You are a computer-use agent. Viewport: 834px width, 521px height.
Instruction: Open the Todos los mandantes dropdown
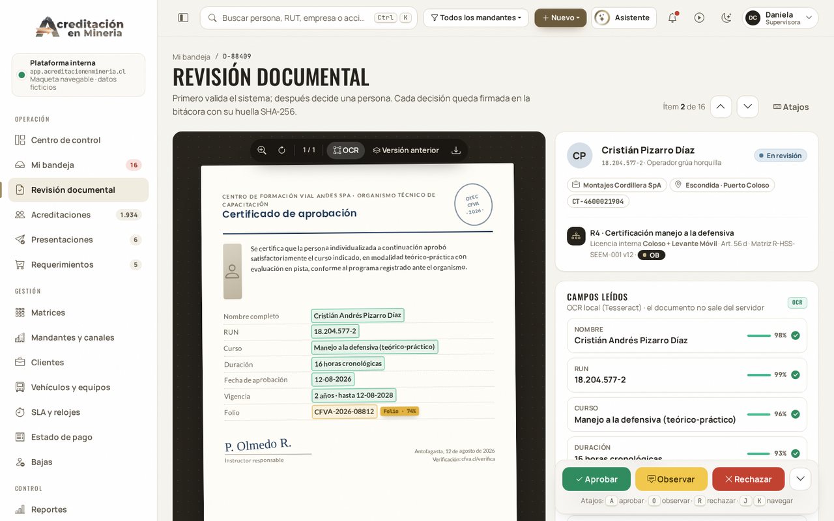[x=476, y=18]
